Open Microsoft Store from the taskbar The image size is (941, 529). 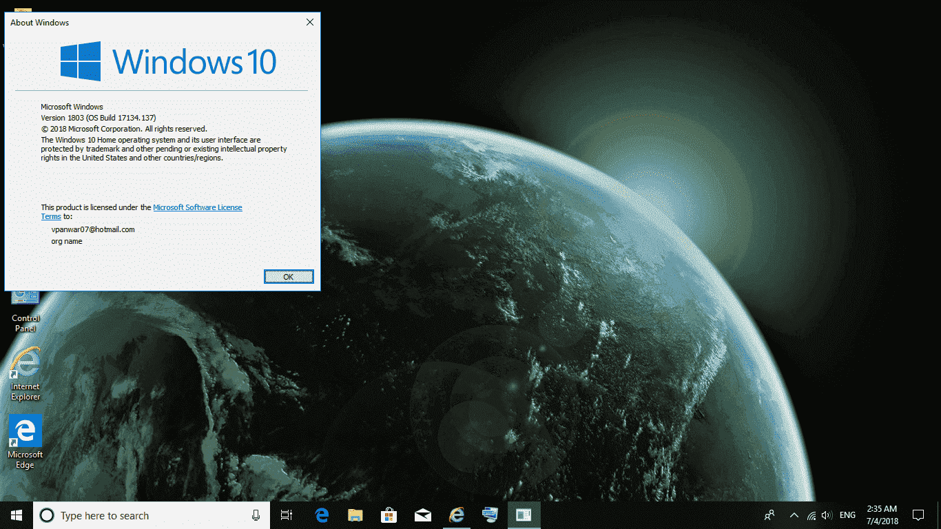[389, 515]
